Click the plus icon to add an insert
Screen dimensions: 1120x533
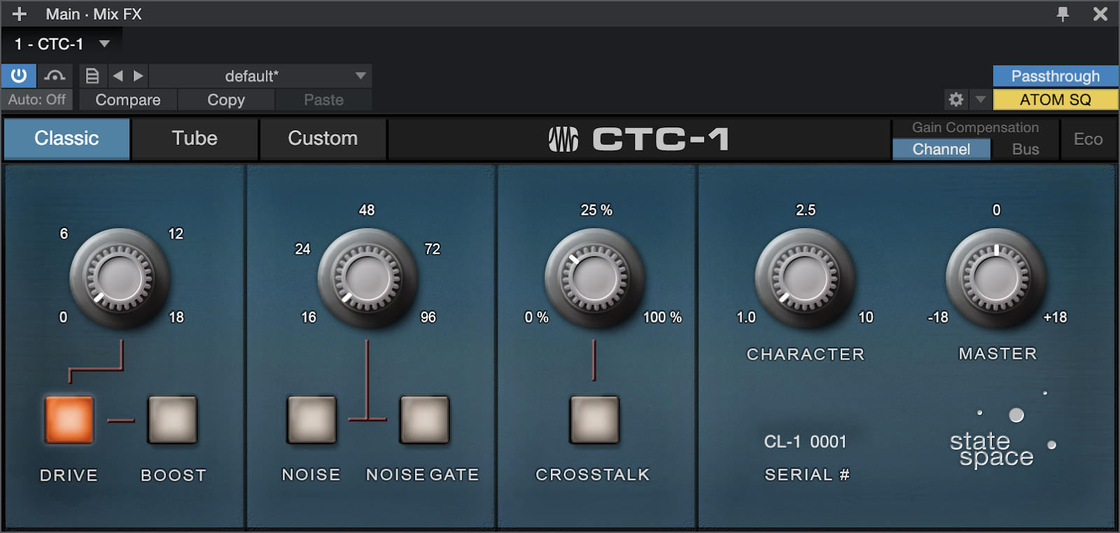tap(20, 14)
